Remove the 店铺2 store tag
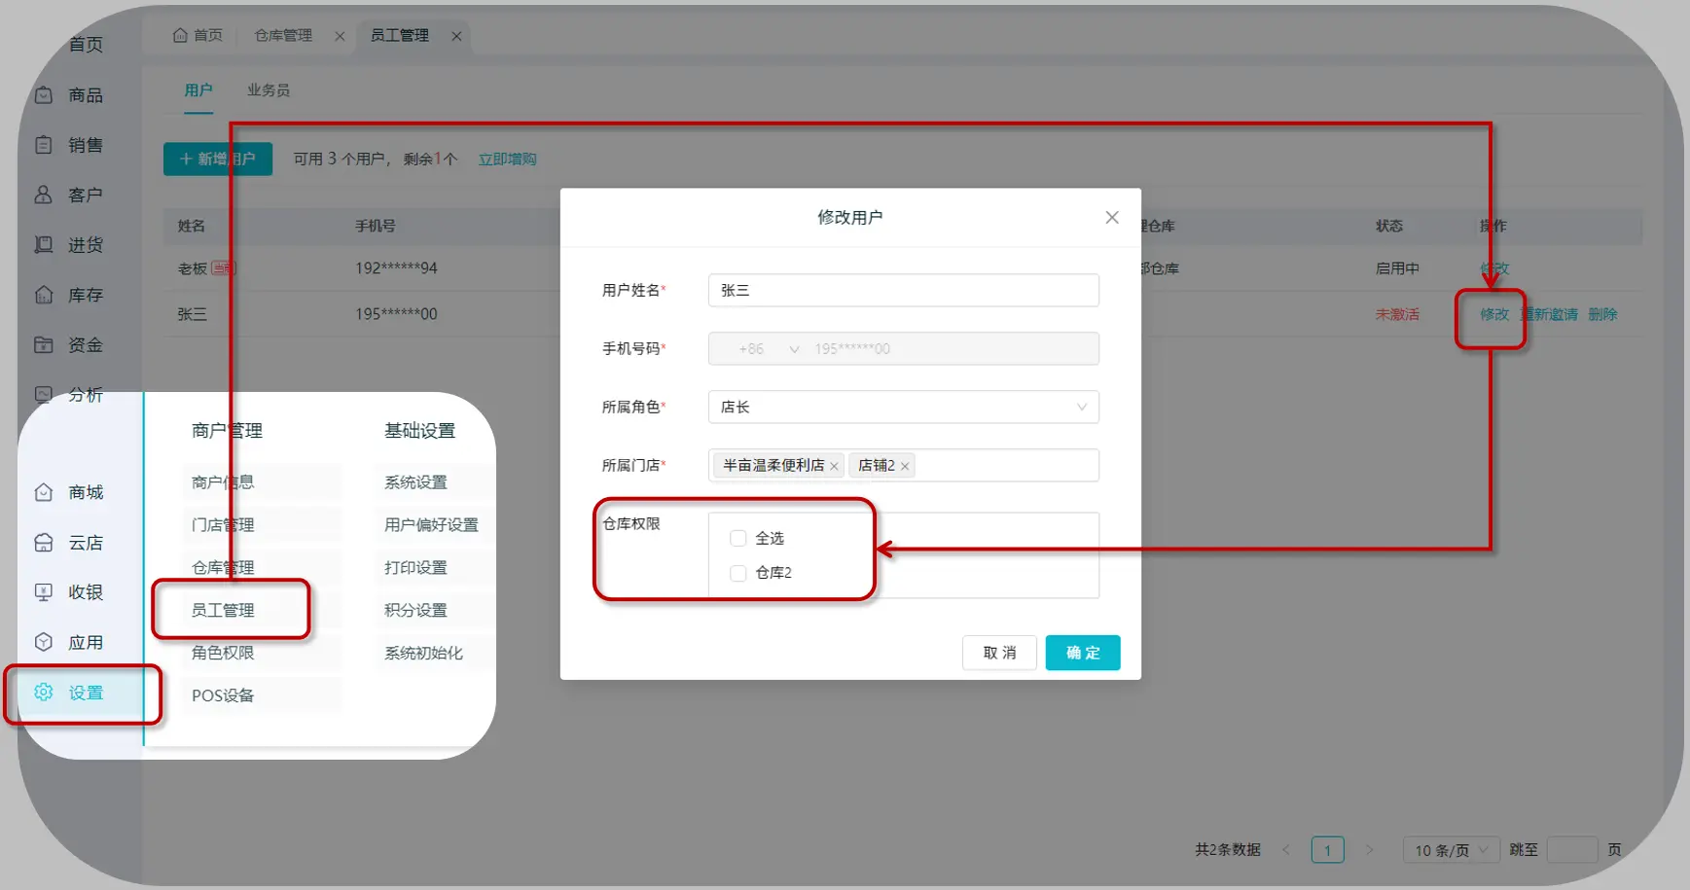This screenshot has height=890, width=1690. coord(905,466)
